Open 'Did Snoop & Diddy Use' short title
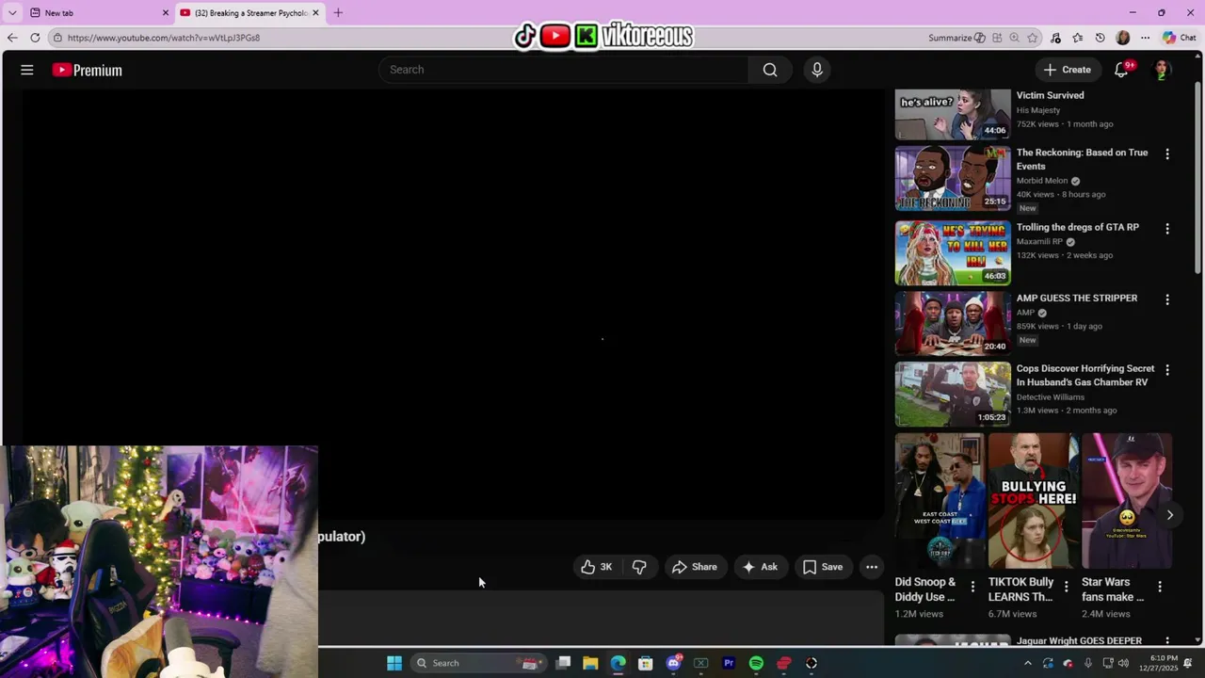The height and width of the screenshot is (678, 1205). 925,589
